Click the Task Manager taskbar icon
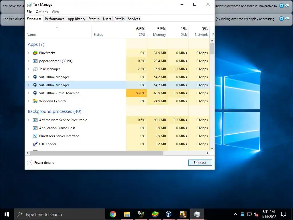This screenshot has height=220, width=293. point(197,214)
